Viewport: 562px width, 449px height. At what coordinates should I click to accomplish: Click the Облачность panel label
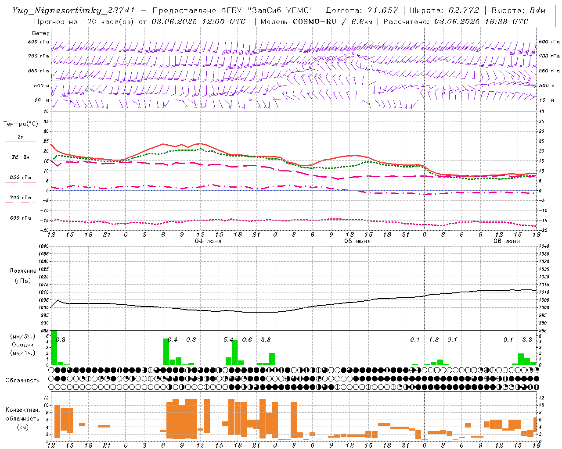point(22,381)
